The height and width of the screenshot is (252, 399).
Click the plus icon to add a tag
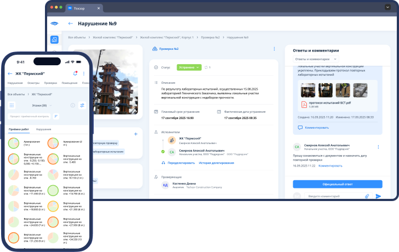135,134
